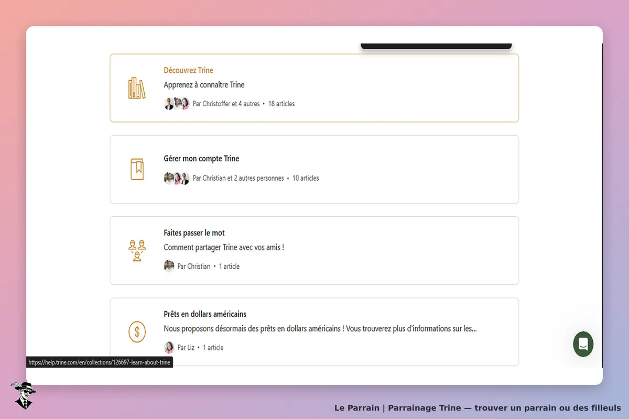629x419 pixels.
Task: Click Christian's avatar in the Faites passer le mot card
Action: pos(169,266)
